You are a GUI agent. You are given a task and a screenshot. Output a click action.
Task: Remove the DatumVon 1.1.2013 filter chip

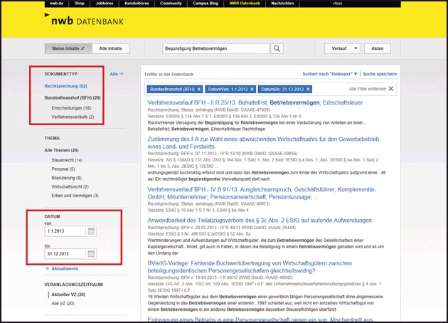coord(252,89)
